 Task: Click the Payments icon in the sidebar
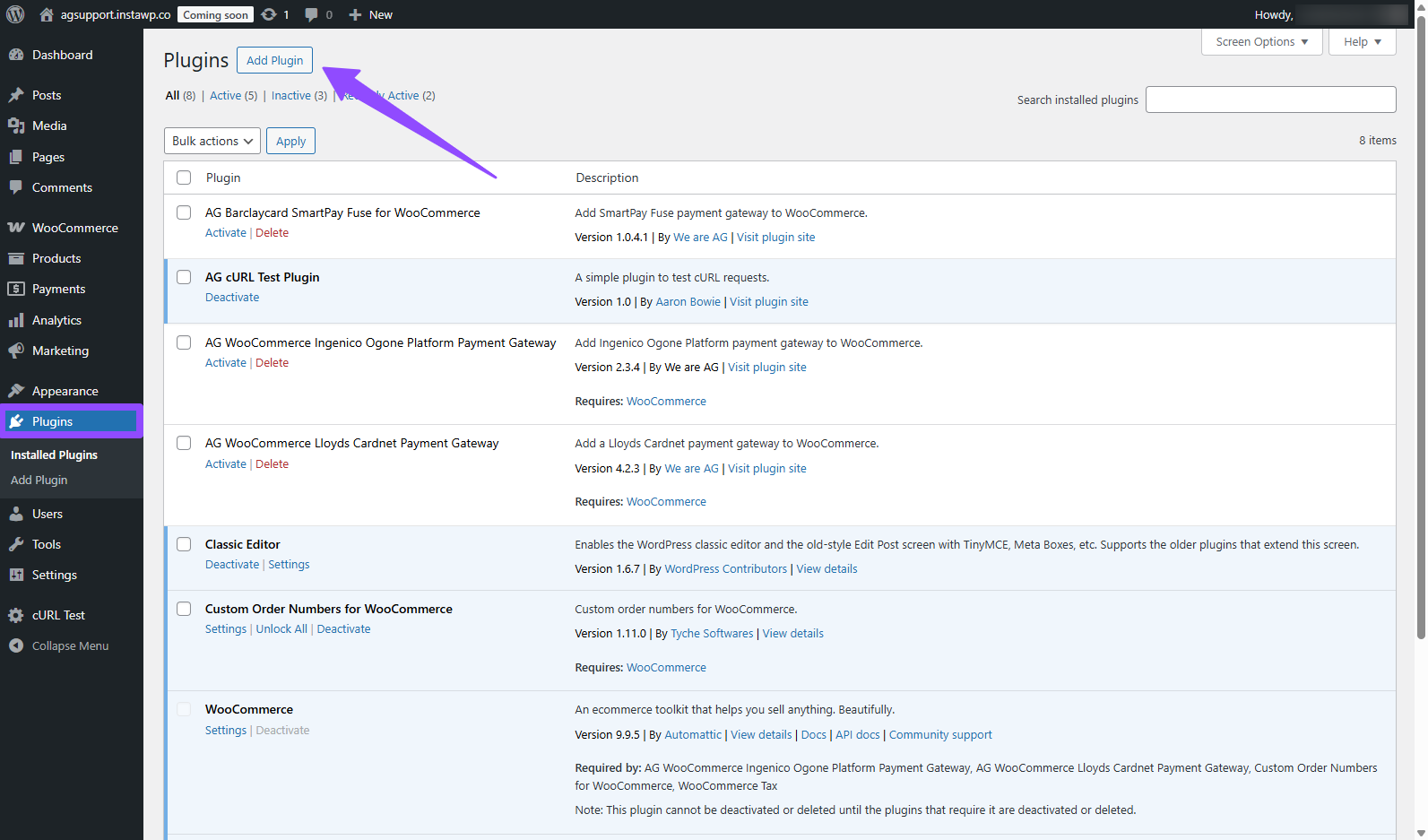tap(16, 289)
